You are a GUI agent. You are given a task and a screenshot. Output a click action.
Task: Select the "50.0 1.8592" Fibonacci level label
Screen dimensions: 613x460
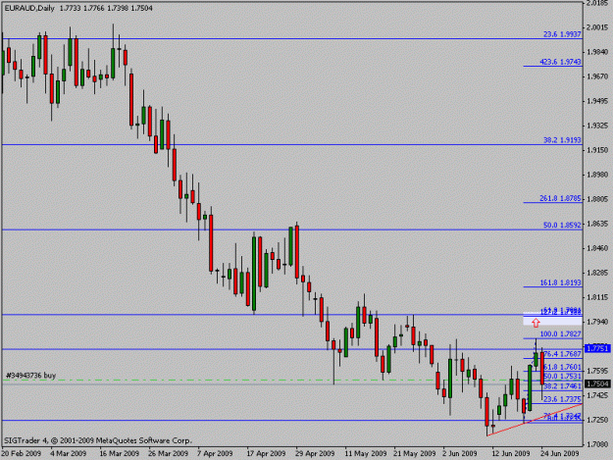(562, 226)
